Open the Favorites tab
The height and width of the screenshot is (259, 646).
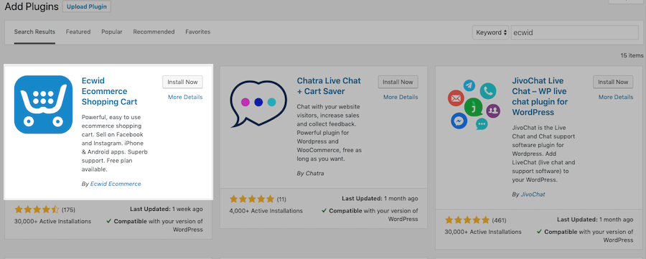(198, 32)
